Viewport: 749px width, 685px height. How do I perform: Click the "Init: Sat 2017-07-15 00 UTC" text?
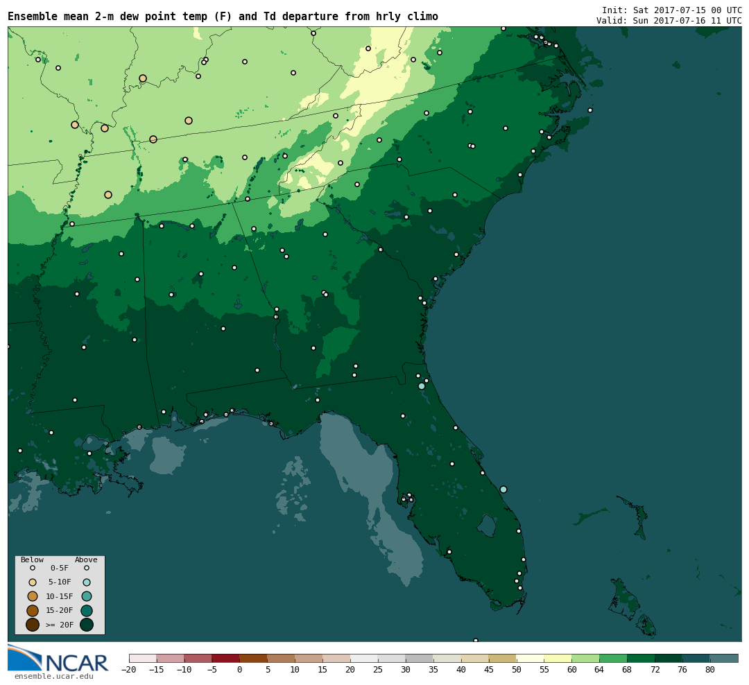[671, 10]
